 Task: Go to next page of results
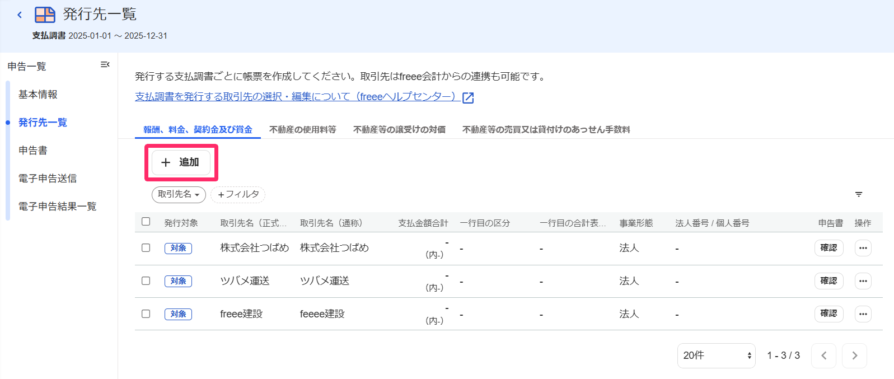click(855, 355)
